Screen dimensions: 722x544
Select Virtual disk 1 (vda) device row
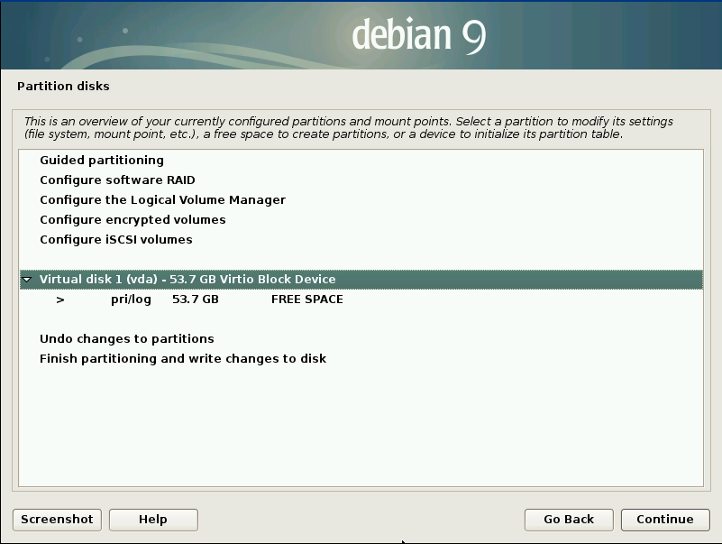[187, 280]
